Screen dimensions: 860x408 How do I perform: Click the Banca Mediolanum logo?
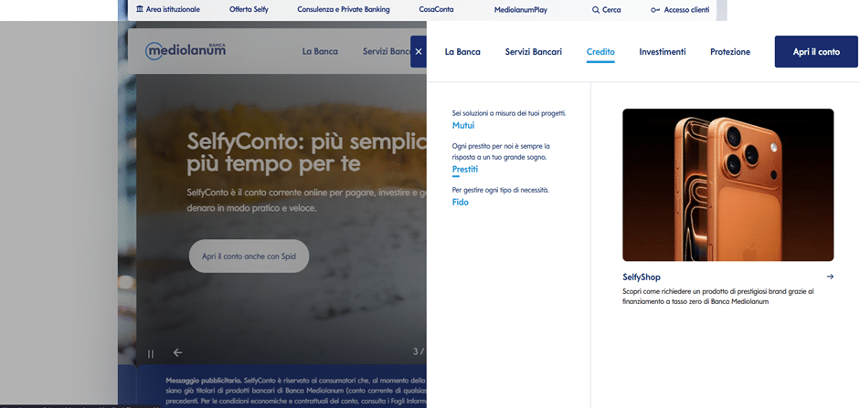coord(185,51)
